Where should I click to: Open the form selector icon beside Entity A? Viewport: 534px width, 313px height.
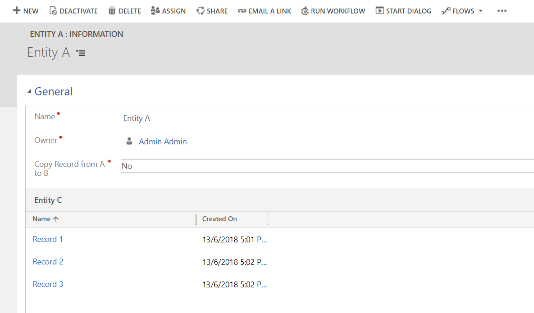[81, 53]
